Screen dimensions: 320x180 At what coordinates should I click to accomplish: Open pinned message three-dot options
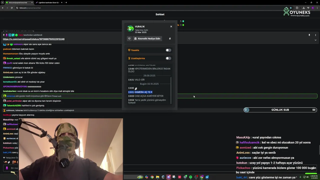(x=315, y=35)
